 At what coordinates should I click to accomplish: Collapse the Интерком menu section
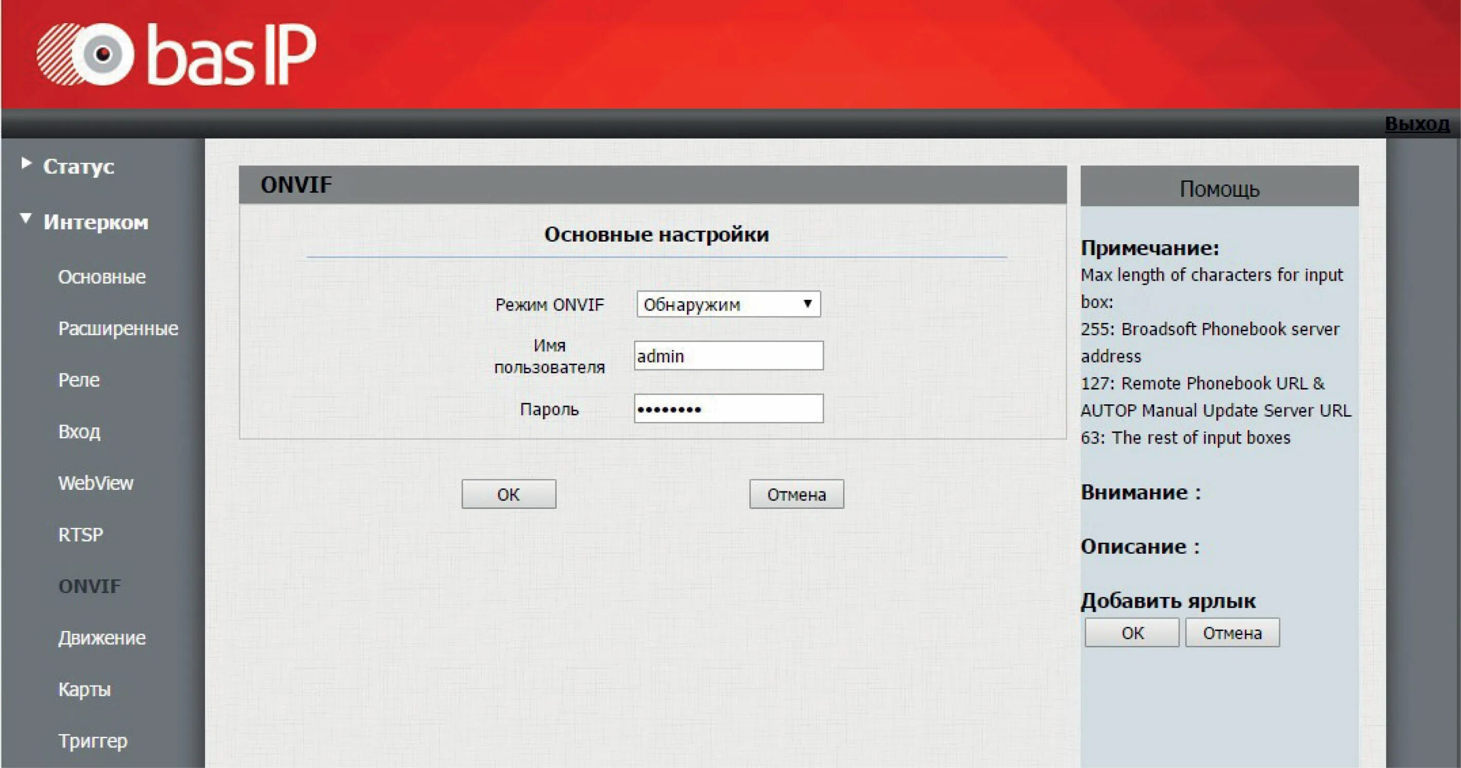tap(95, 221)
